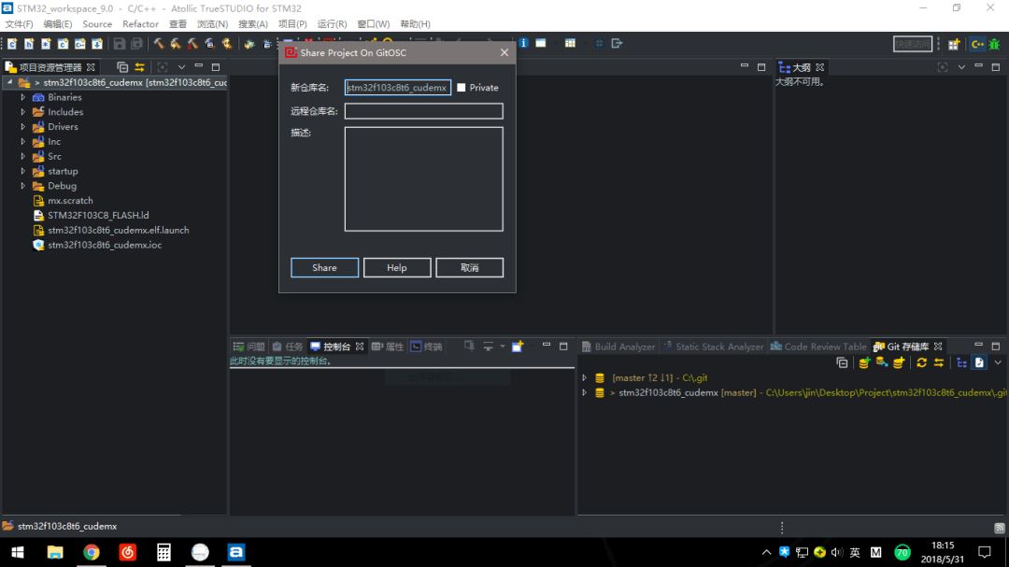
Task: Open the Open Perspective icon
Action: click(954, 44)
